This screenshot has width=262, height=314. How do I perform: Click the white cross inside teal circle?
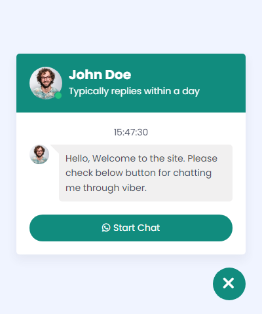pyautogui.click(x=229, y=283)
